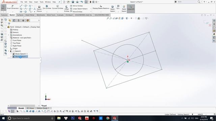Switch to the Evaluate tab
This screenshot has height=121, width=216.
[60, 15]
